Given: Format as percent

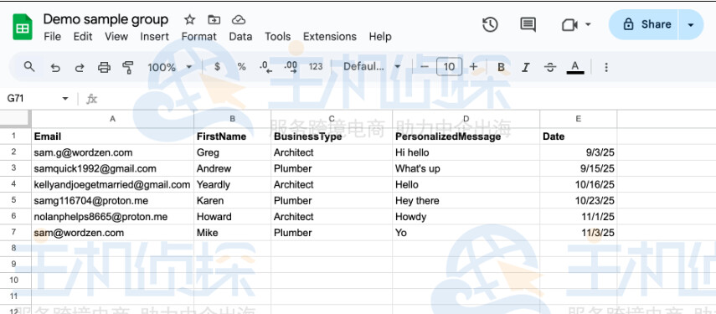Looking at the screenshot, I should [241, 67].
